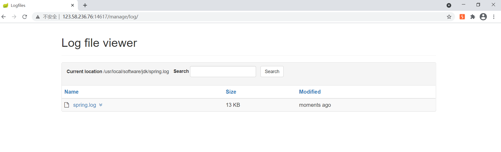The image size is (501, 152).
Task: Sort the list by Size column
Action: click(x=231, y=92)
